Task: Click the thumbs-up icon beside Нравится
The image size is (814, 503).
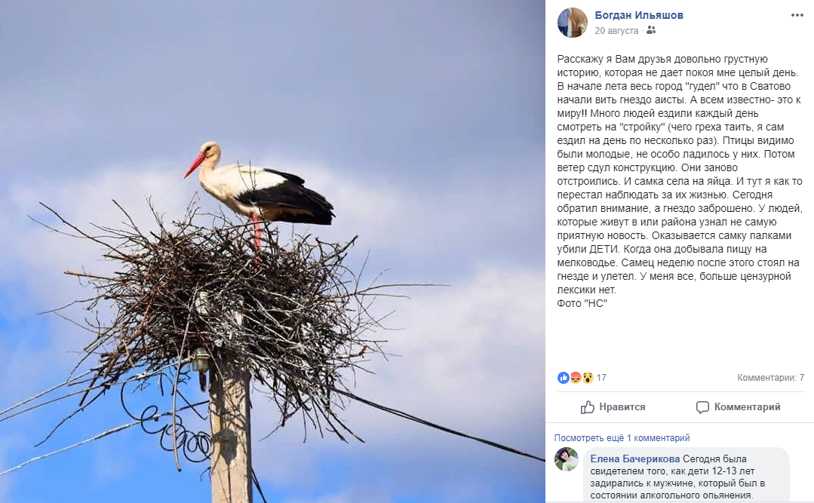Action: (587, 407)
